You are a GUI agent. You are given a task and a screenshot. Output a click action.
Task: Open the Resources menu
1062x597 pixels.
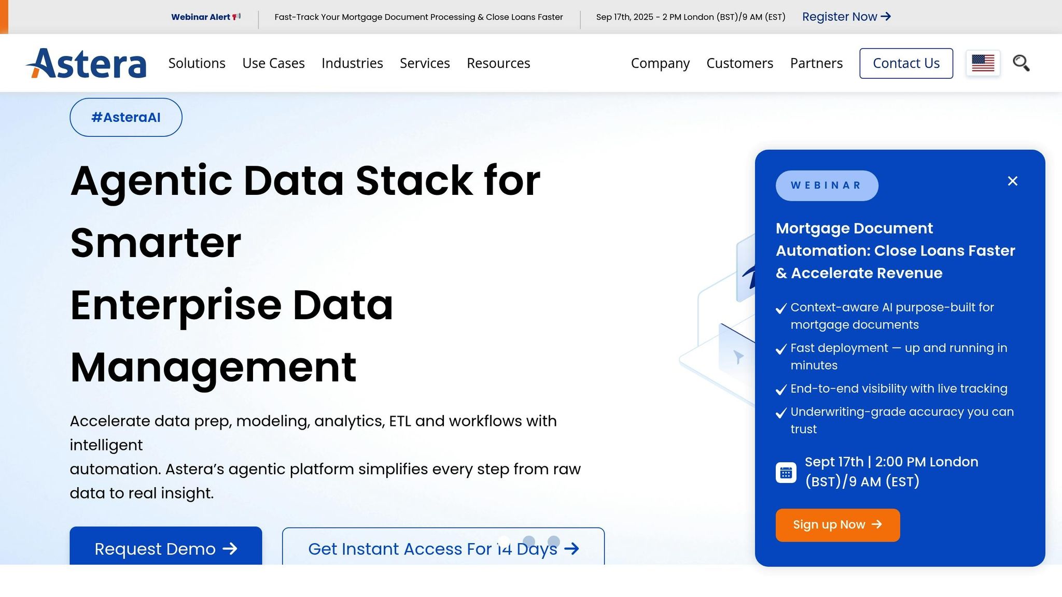(498, 63)
